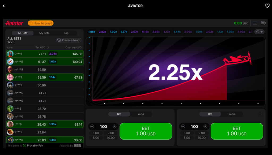
Task: Increase the left bet amount with plus
Action: [x=114, y=127]
